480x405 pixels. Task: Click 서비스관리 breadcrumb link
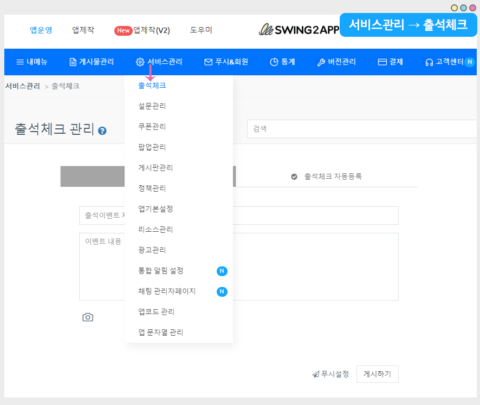[x=22, y=86]
